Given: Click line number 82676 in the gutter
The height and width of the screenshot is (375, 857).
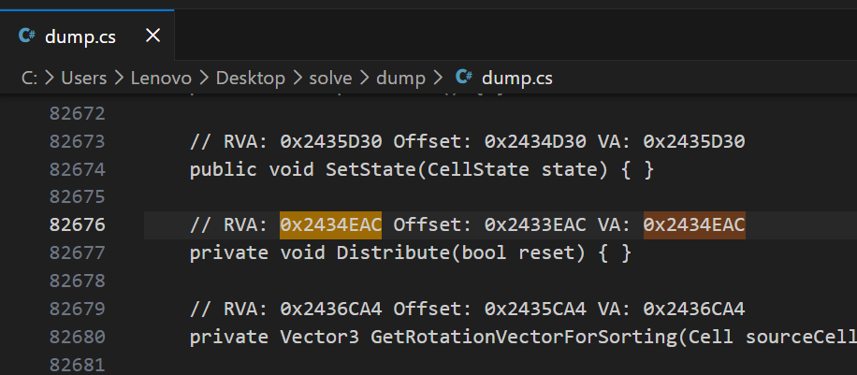Looking at the screenshot, I should [77, 225].
